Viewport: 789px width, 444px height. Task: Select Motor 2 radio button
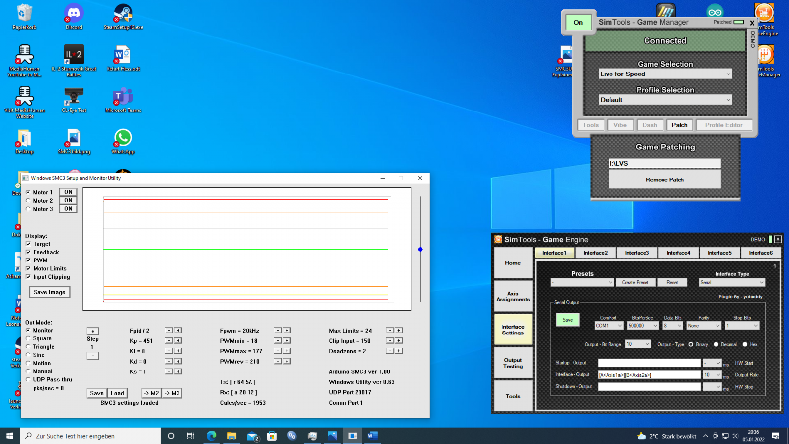coord(28,201)
